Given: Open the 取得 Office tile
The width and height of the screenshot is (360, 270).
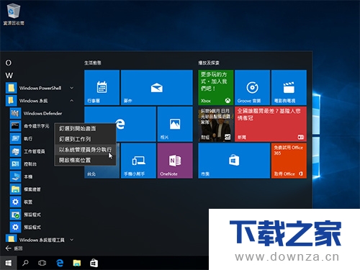Looking at the screenshot, I should pos(289,161).
